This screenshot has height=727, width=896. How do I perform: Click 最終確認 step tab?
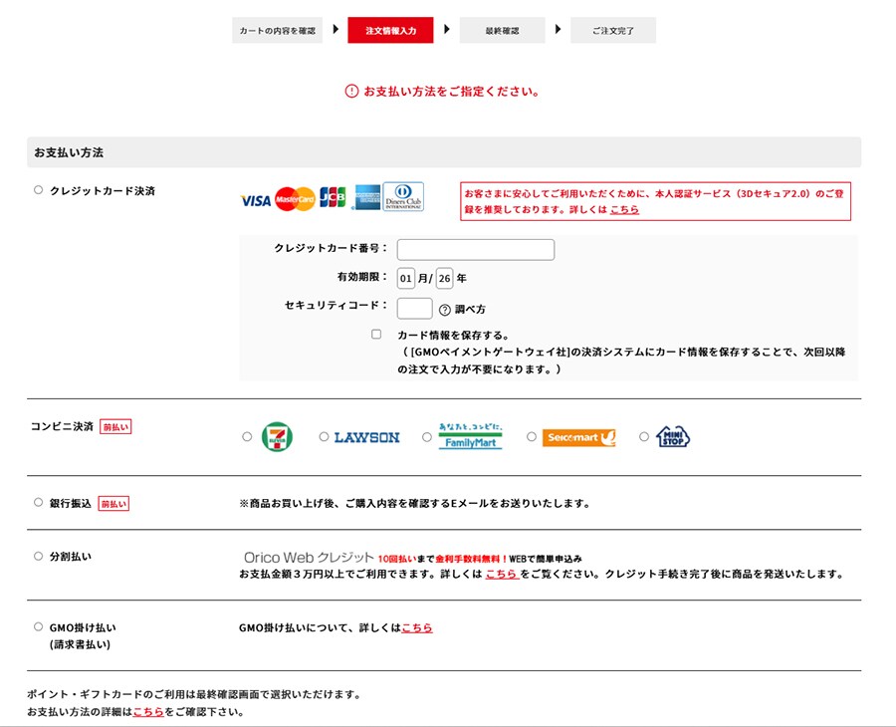(503, 30)
